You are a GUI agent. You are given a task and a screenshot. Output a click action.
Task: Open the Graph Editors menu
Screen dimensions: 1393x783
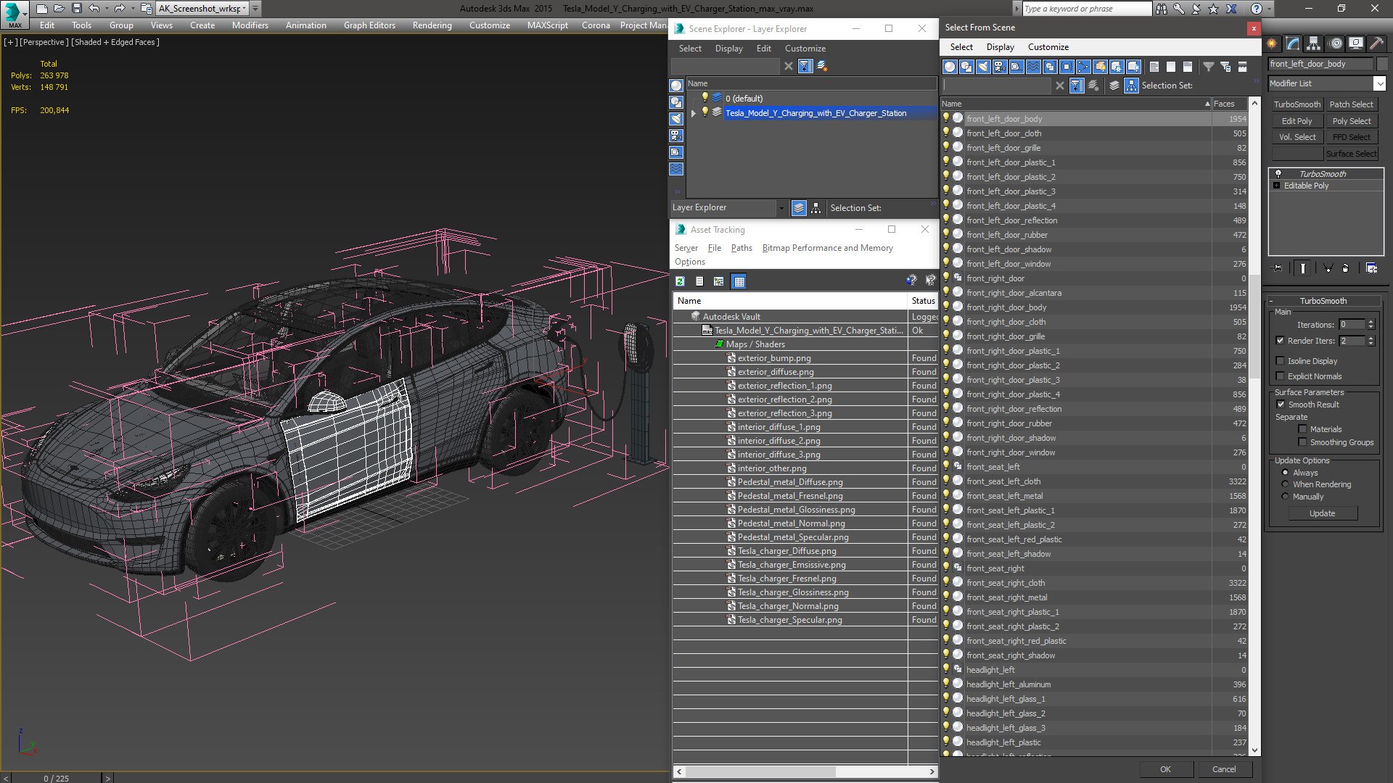click(369, 25)
